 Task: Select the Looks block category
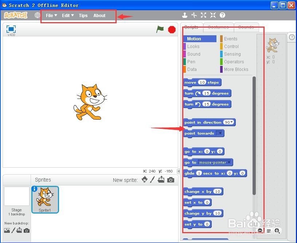(x=200, y=46)
